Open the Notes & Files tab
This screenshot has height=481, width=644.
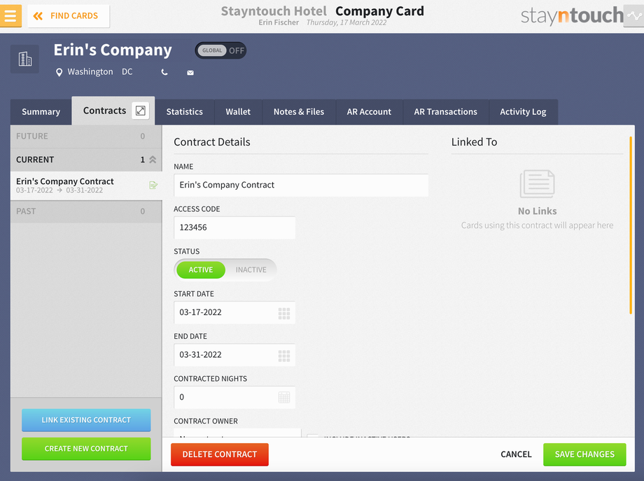pos(299,112)
